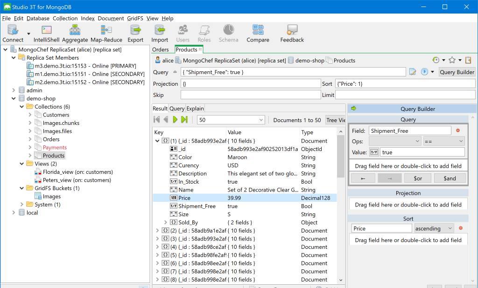Go to the first results page
Viewport: 478px width, 288px height.
pos(157,120)
